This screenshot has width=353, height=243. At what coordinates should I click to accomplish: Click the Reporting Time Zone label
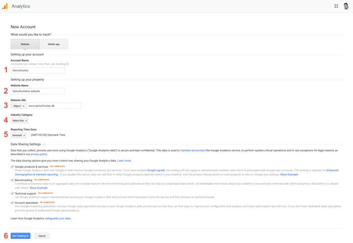tap(23, 130)
